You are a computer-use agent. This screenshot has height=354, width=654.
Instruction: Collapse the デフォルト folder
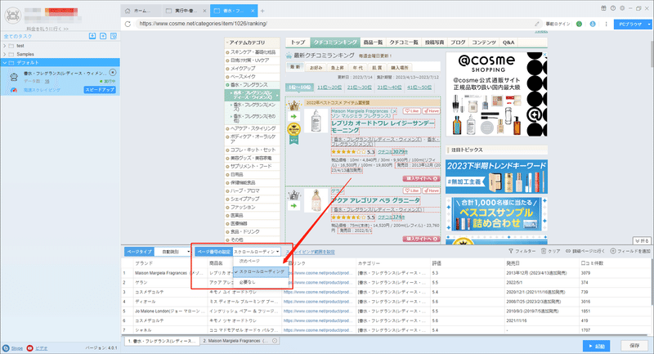[x=5, y=63]
